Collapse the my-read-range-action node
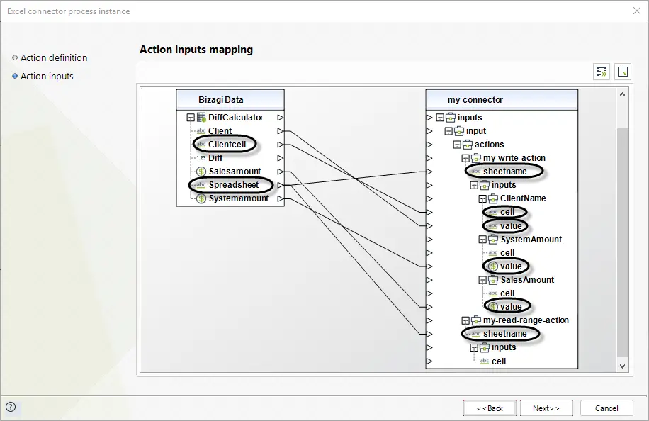The image size is (649, 421). (x=465, y=320)
